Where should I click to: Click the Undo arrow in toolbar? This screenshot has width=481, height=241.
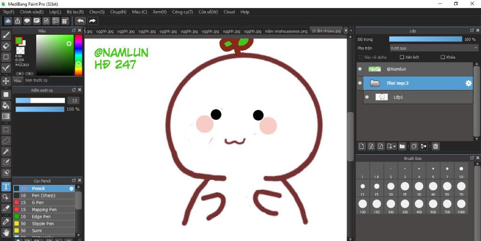pos(81,21)
